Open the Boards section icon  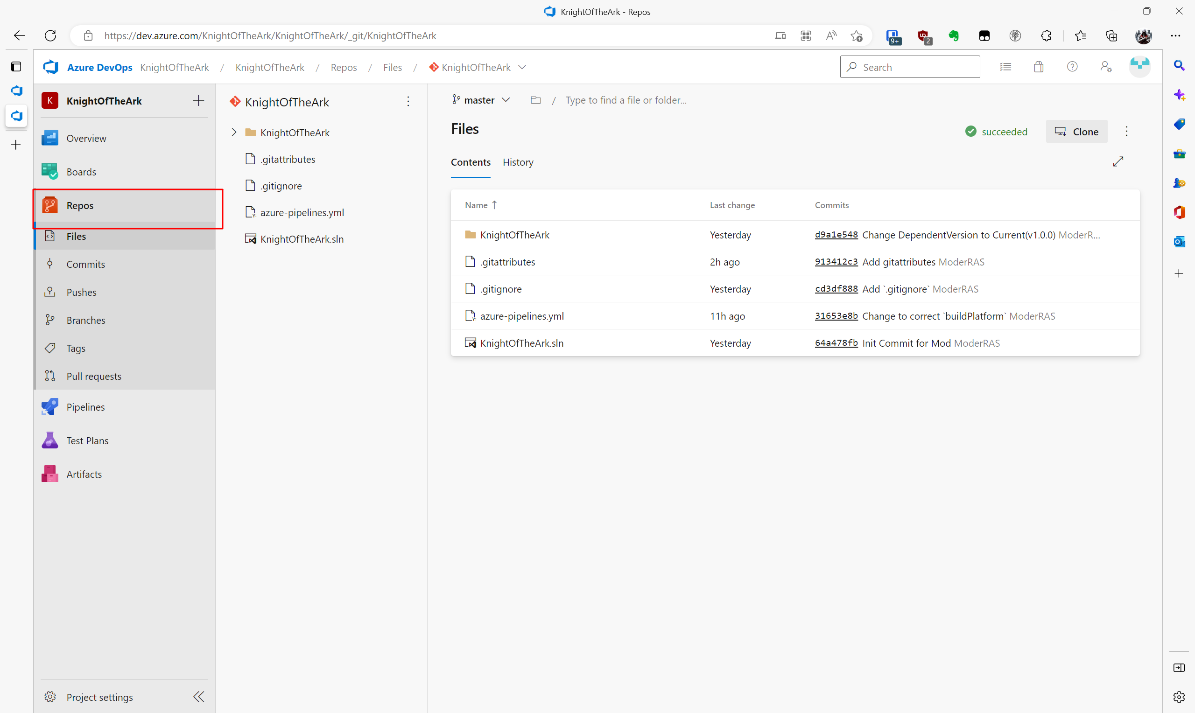(49, 172)
